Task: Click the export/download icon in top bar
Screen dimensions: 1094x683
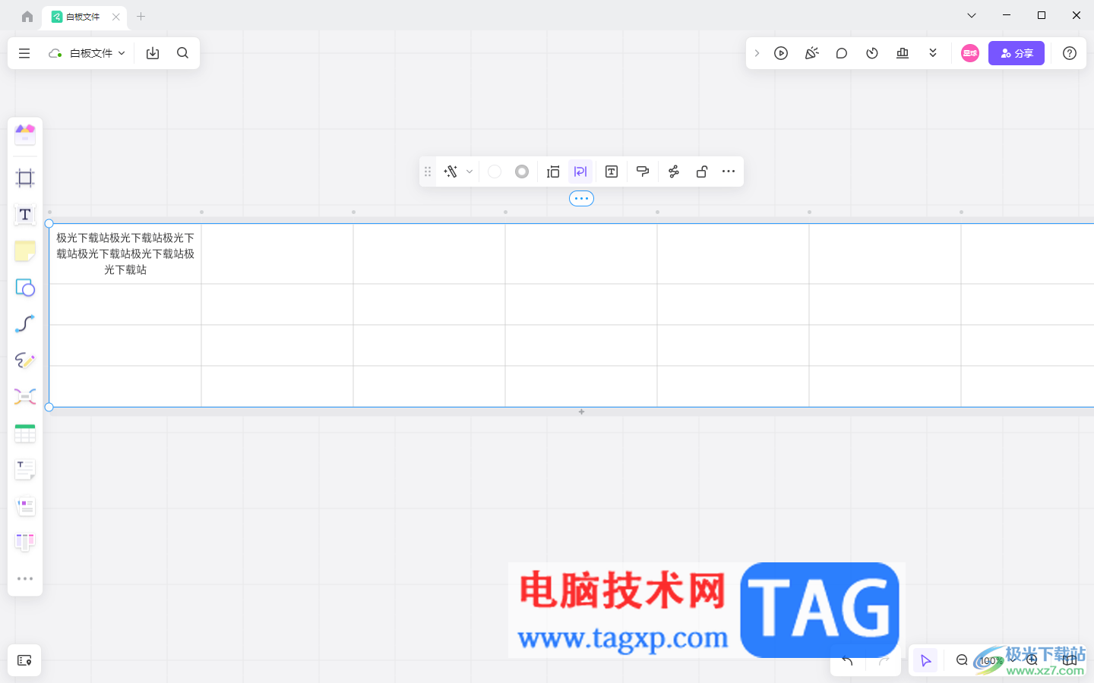Action: (x=153, y=53)
